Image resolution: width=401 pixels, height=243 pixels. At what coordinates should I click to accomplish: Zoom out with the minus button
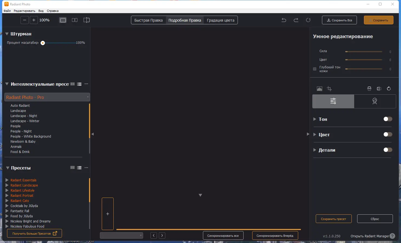point(25,20)
